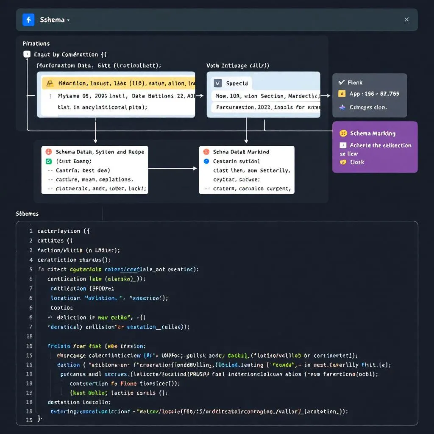434x434 pixels.
Task: Click the 'Sõhemes' section label
Action: (27, 214)
